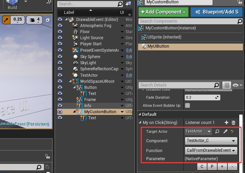Image resolution: width=245 pixels, height=173 pixels.
Task: Click the outliner add folder icon
Action: (128, 4)
